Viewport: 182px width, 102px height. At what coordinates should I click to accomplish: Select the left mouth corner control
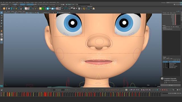coord(83,62)
